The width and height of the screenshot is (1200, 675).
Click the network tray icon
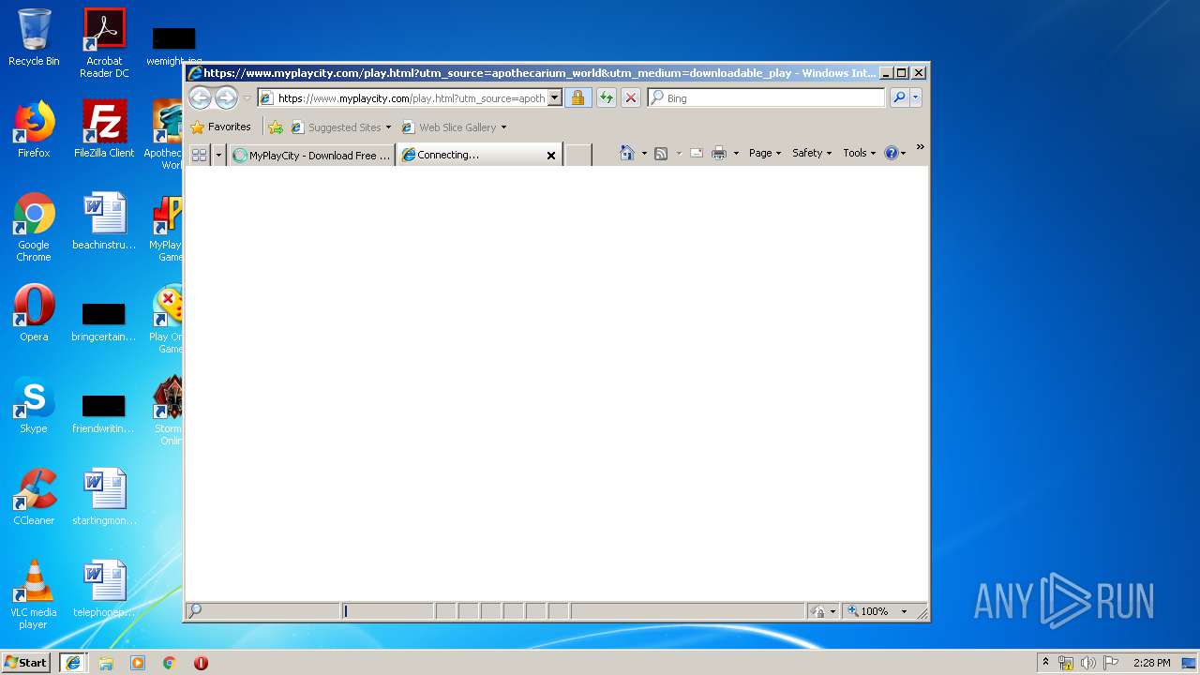(1066, 663)
